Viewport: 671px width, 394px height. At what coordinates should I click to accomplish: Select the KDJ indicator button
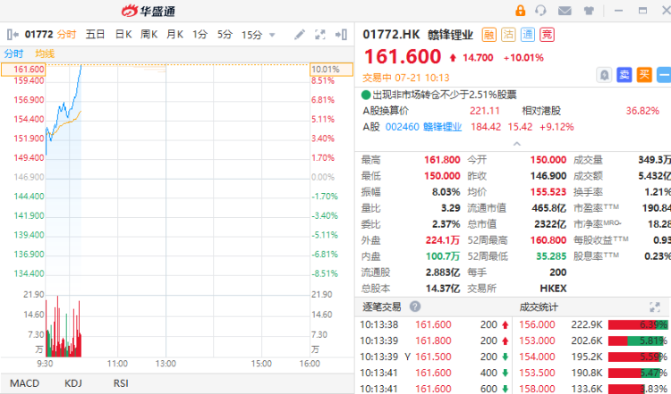(x=75, y=383)
